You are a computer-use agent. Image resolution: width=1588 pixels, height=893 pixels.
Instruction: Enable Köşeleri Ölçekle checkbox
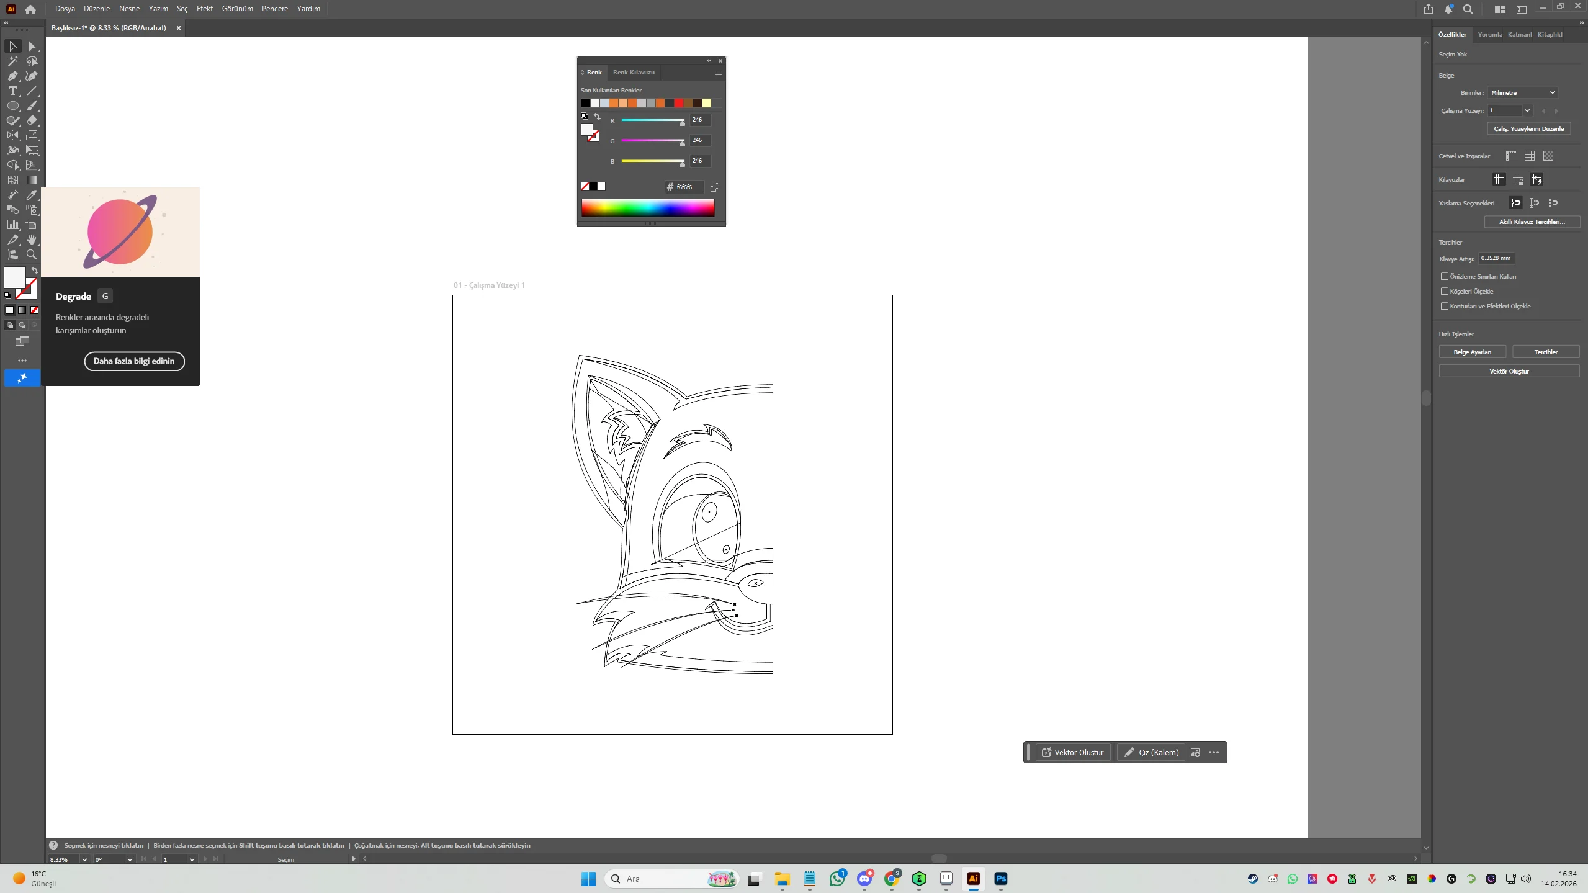click(x=1445, y=291)
